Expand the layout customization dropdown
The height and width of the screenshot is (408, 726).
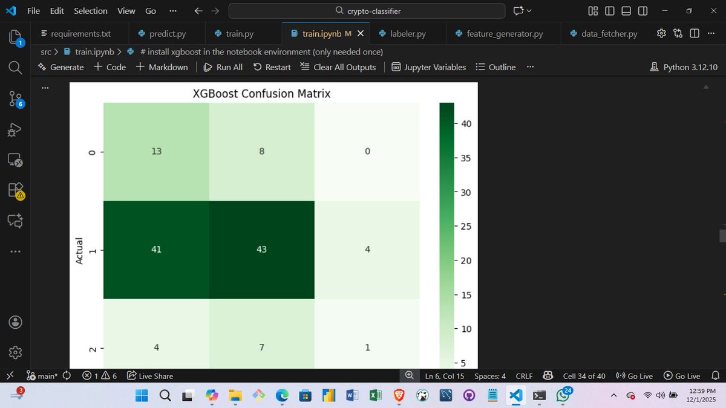(592, 10)
